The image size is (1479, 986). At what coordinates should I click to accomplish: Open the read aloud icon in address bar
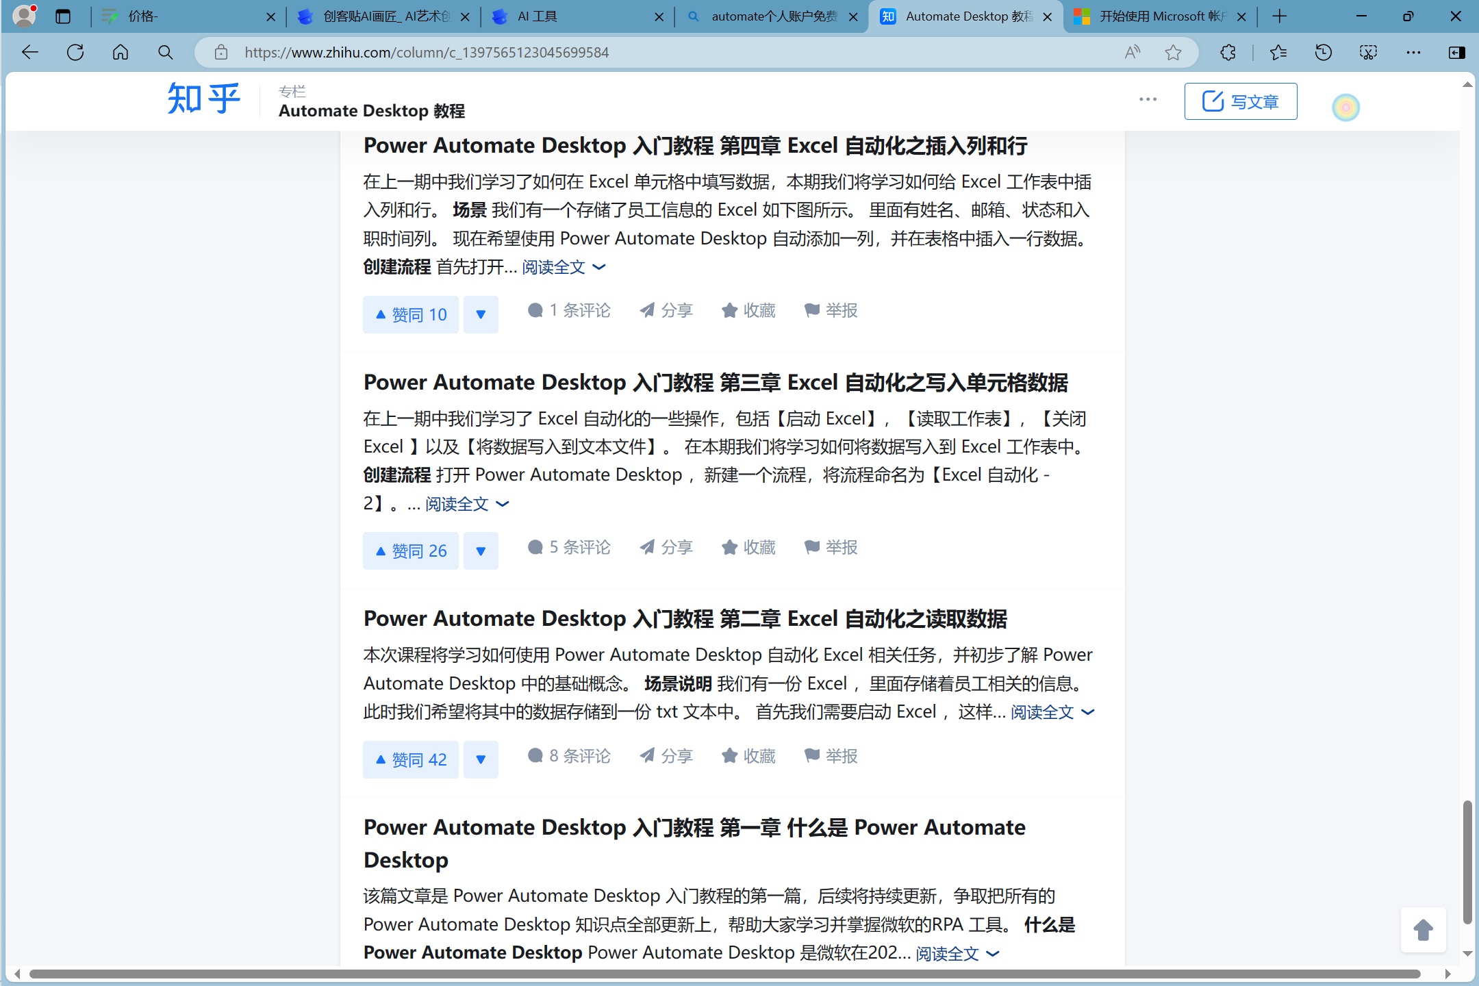tap(1133, 53)
